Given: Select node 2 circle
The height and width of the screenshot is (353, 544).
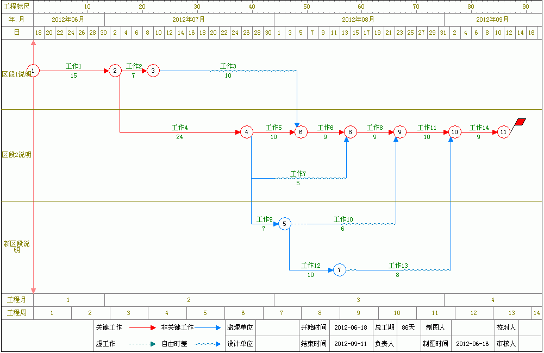Looking at the screenshot, I should [x=115, y=71].
